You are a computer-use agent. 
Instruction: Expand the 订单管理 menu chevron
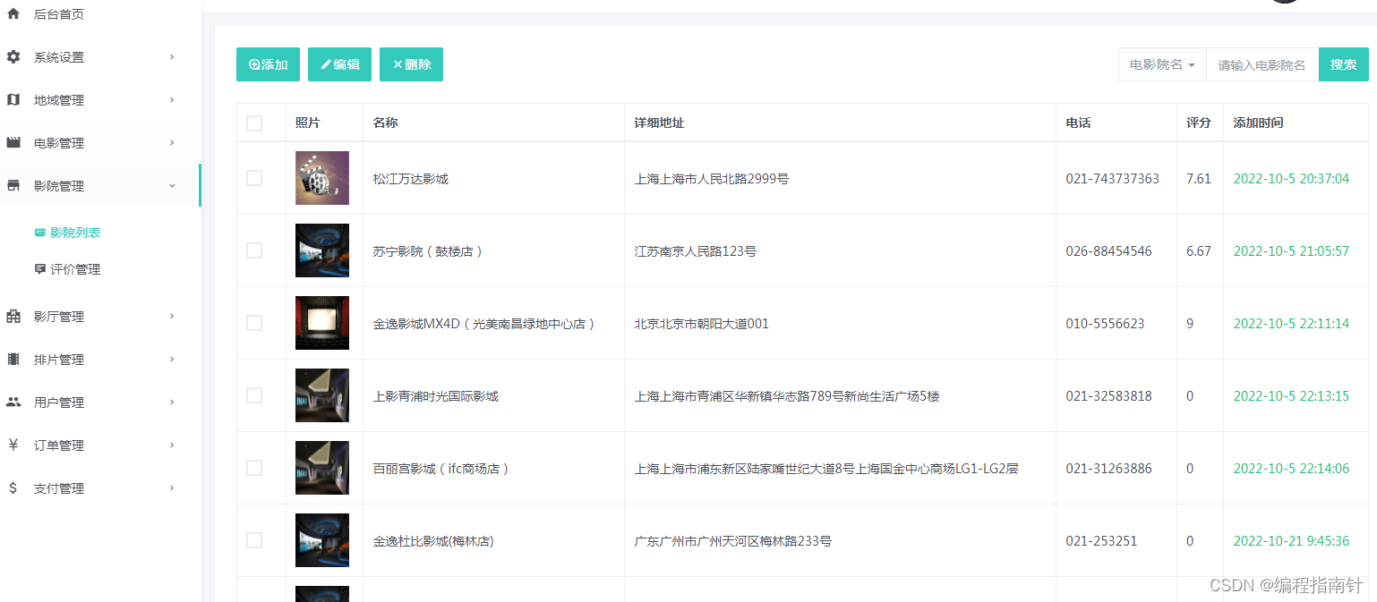pyautogui.click(x=172, y=445)
